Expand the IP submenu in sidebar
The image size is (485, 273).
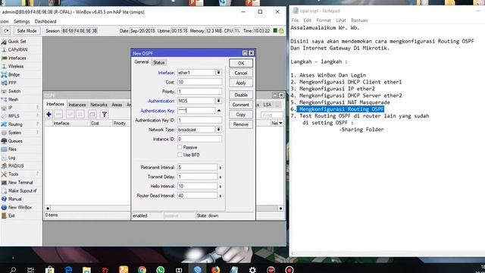click(x=38, y=108)
